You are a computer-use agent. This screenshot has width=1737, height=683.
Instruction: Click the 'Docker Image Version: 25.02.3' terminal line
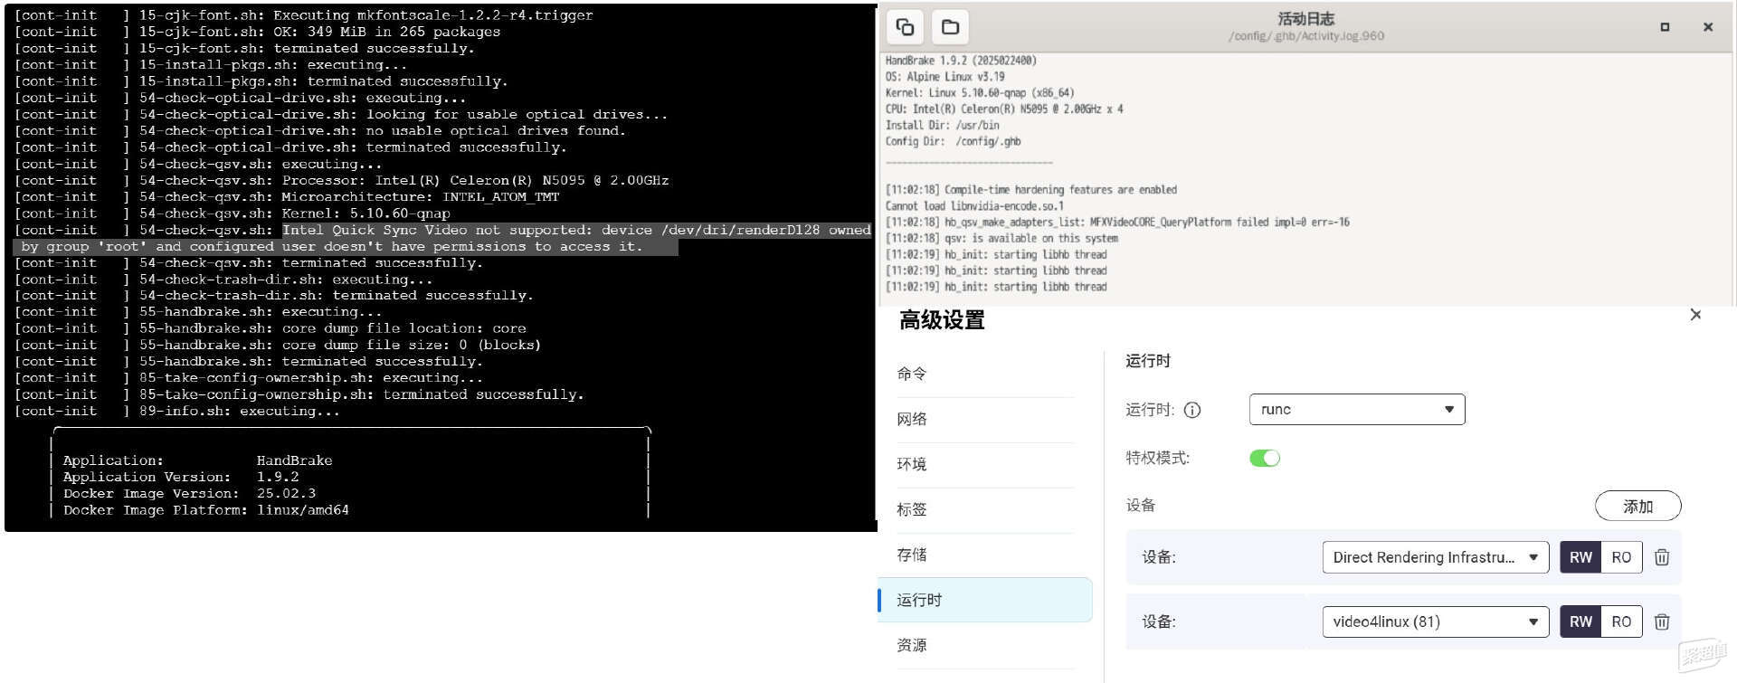(189, 493)
